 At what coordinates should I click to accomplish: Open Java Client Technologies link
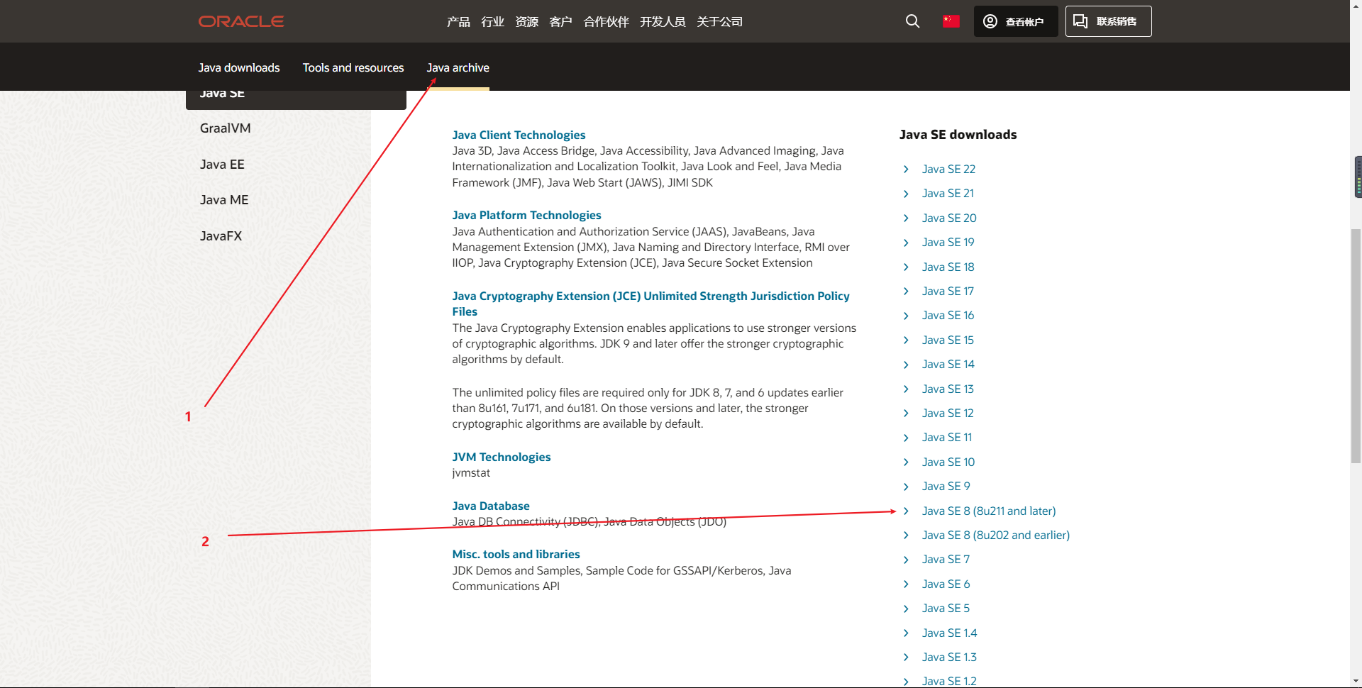coord(519,135)
